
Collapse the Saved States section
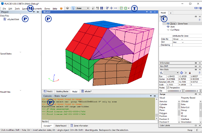coord(20,52)
